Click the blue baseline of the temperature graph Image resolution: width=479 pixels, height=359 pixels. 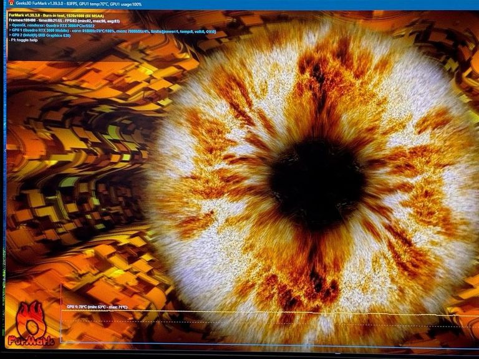click(249, 343)
